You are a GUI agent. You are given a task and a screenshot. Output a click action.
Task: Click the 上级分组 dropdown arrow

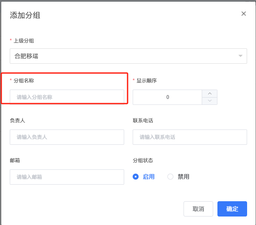coord(240,56)
